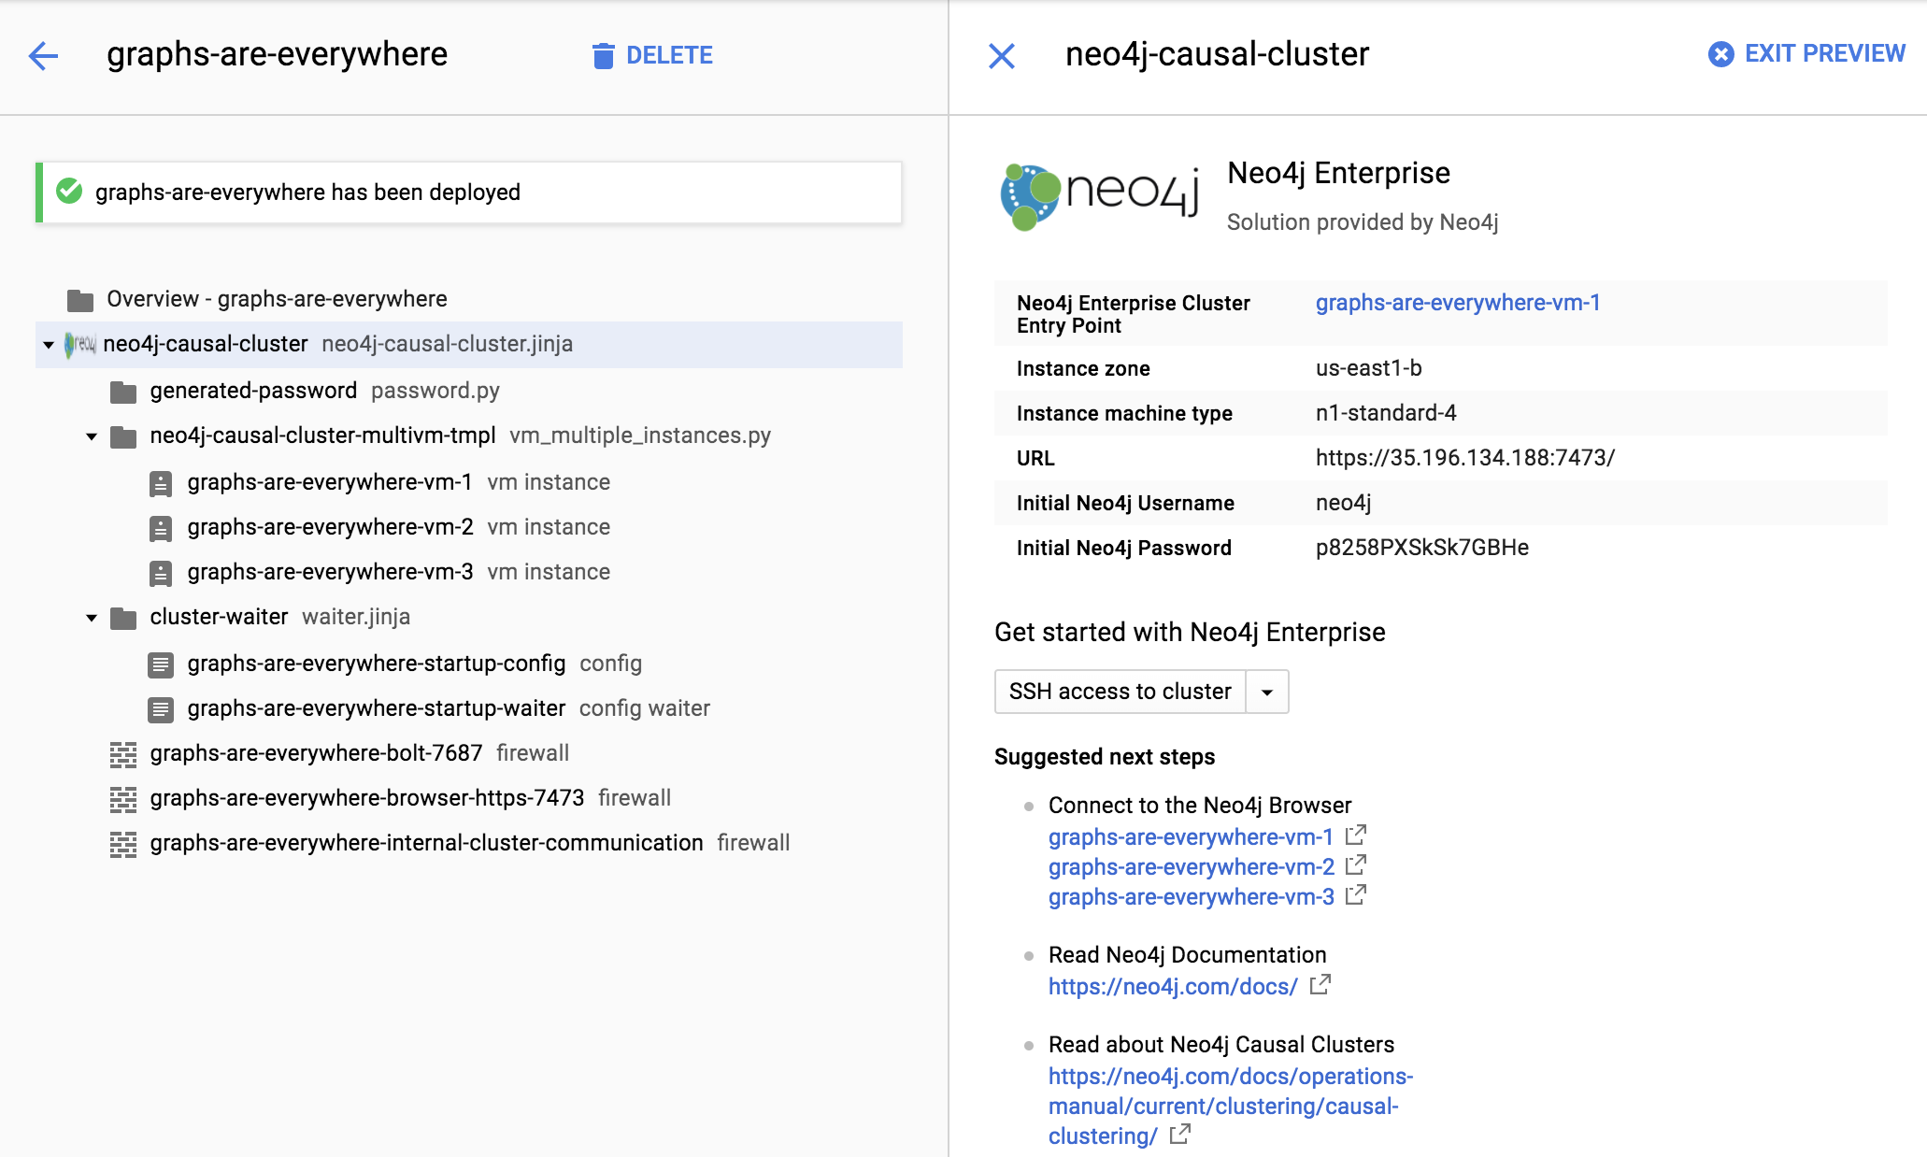Viewport: 1927px width, 1157px height.
Task: Select graphs-are-everywhere-browser-https-7473 firewall
Action: [x=367, y=798]
